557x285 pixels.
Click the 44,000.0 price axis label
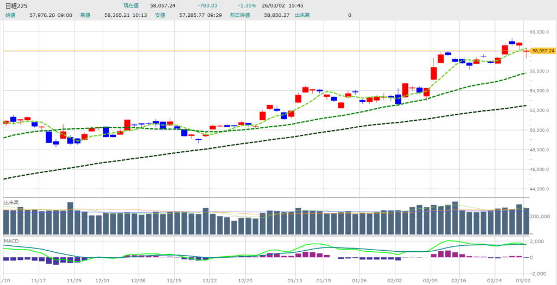coord(542,189)
